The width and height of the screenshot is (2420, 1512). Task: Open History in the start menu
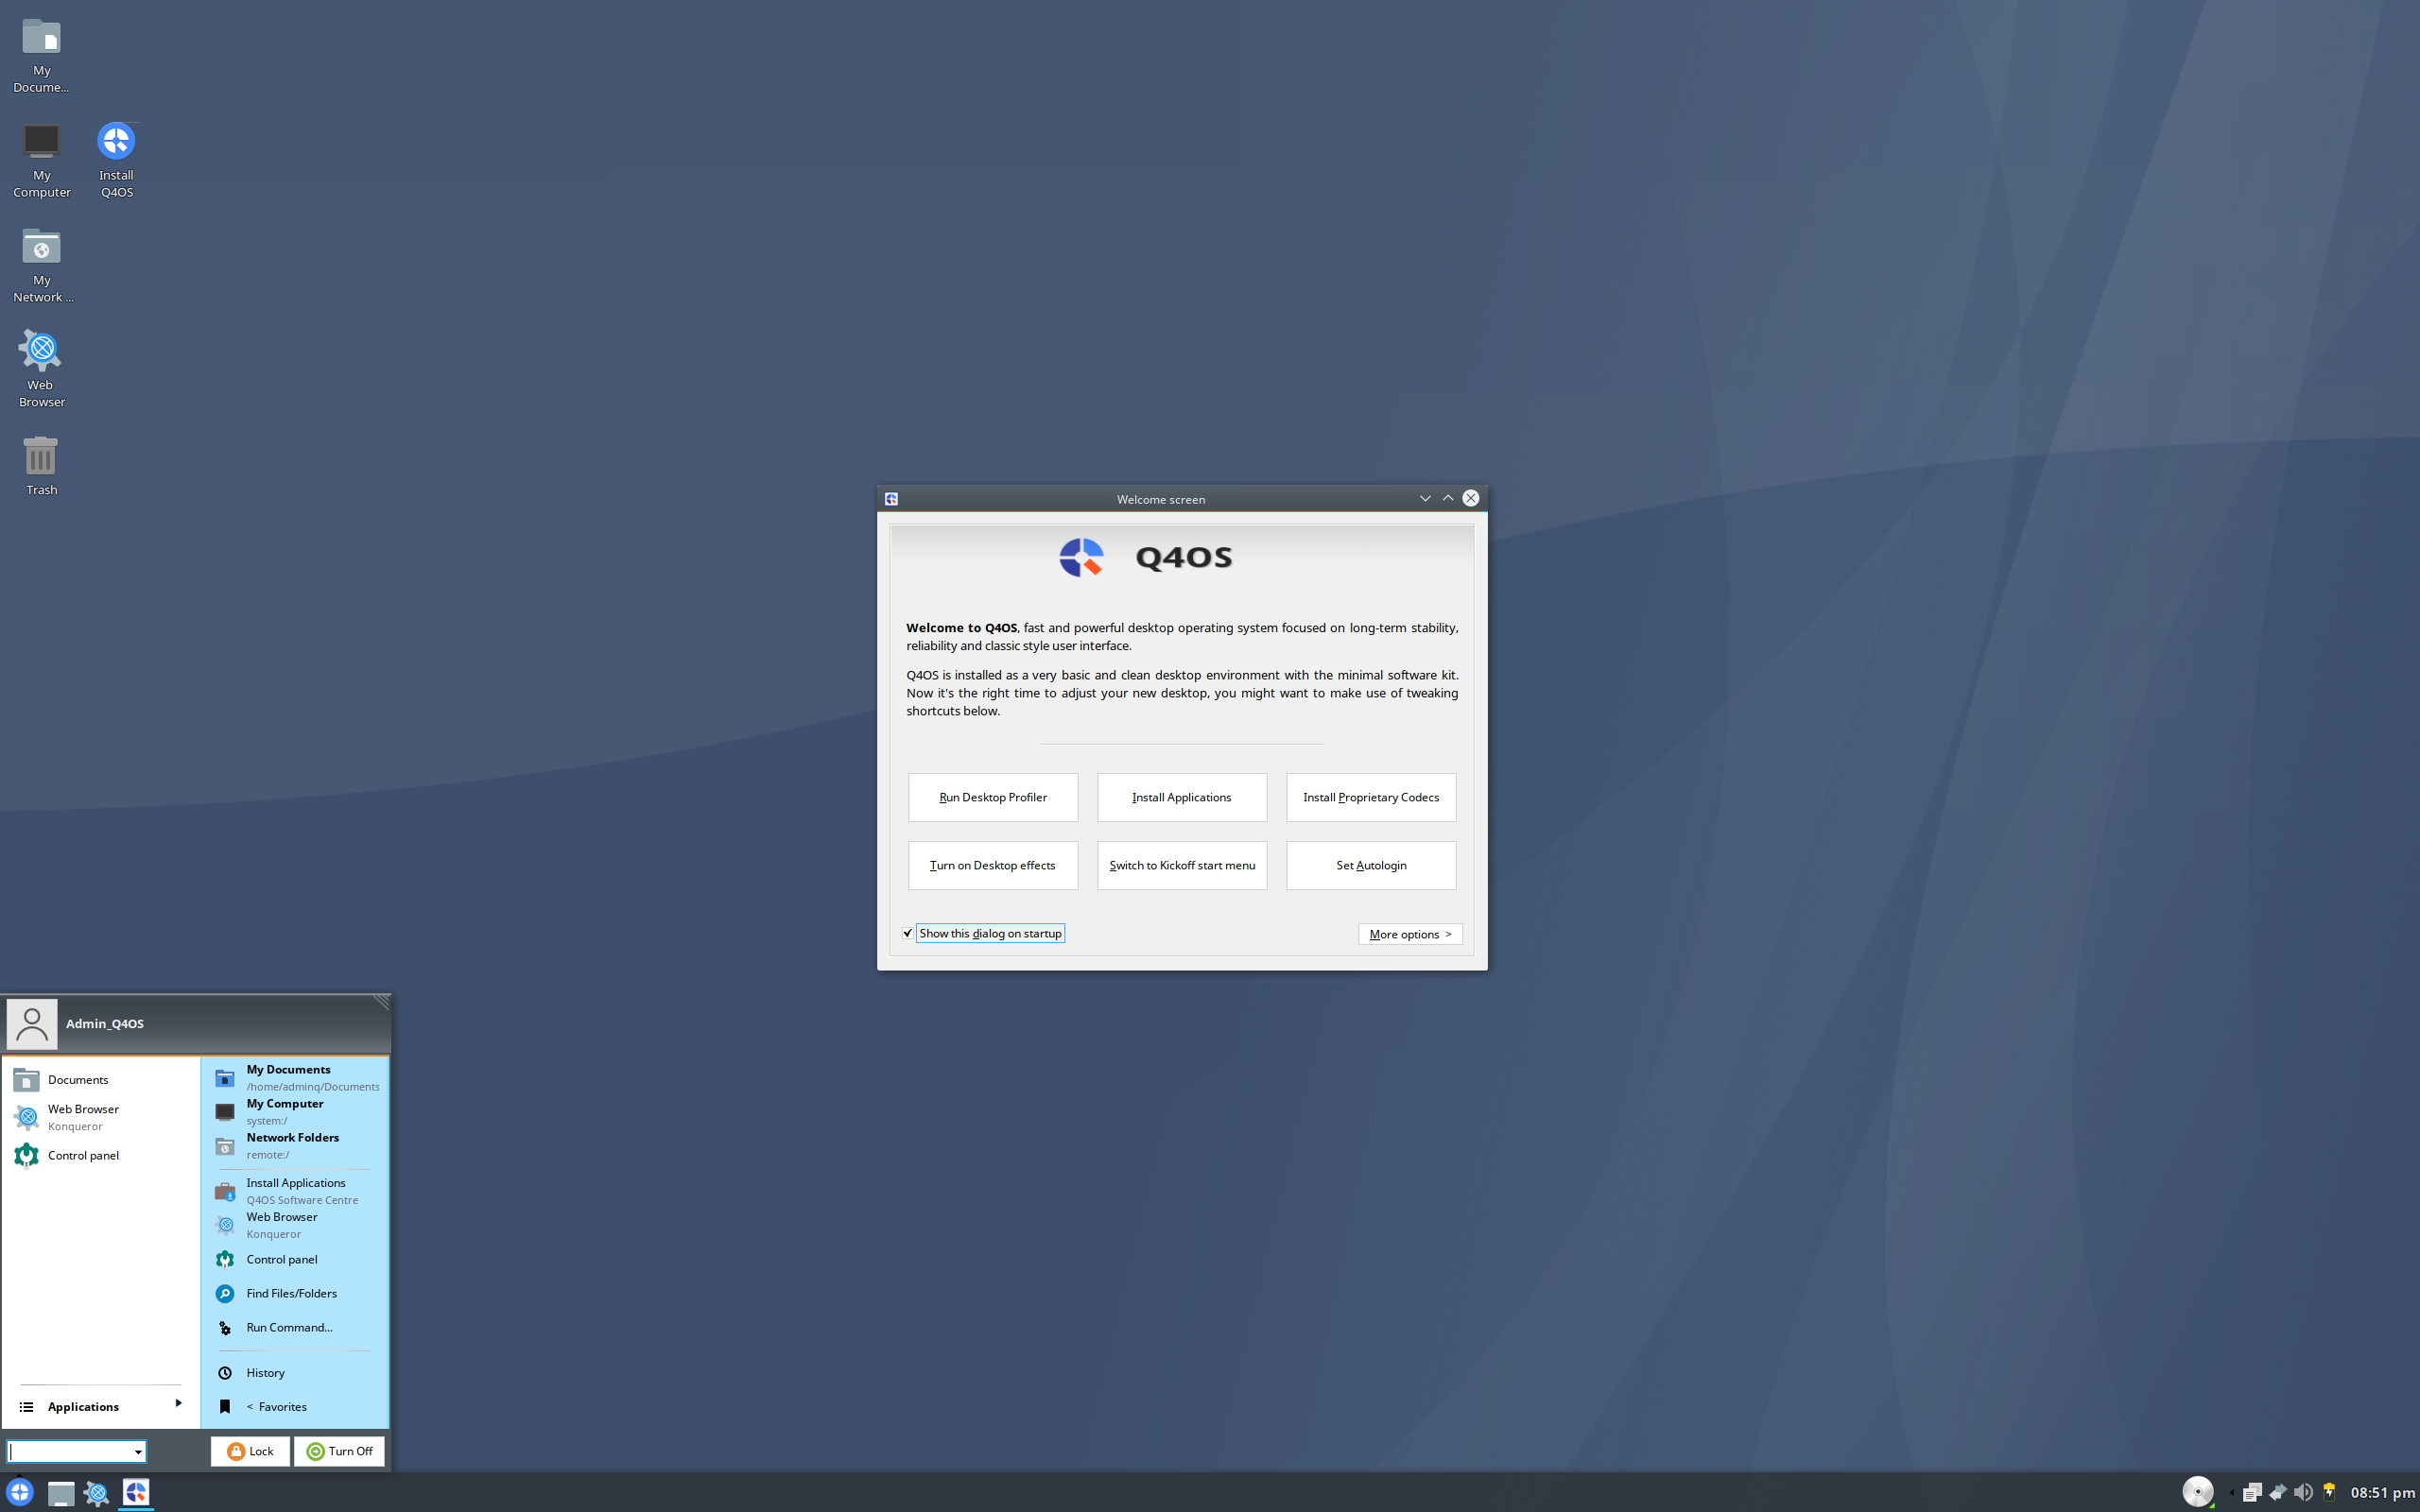click(x=265, y=1372)
